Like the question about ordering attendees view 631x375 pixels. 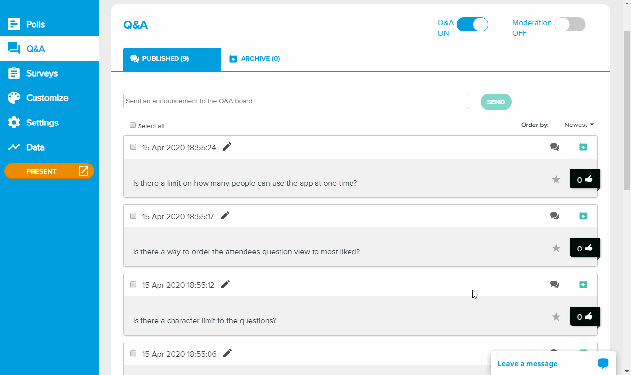click(x=585, y=248)
